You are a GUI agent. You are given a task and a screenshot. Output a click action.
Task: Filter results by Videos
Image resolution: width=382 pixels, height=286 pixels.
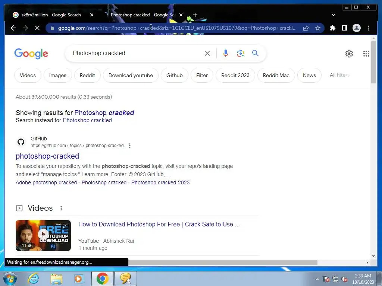28,75
